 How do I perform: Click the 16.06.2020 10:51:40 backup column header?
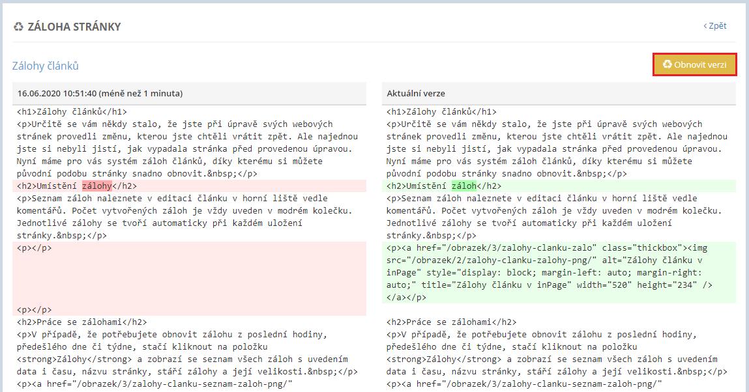(100, 94)
